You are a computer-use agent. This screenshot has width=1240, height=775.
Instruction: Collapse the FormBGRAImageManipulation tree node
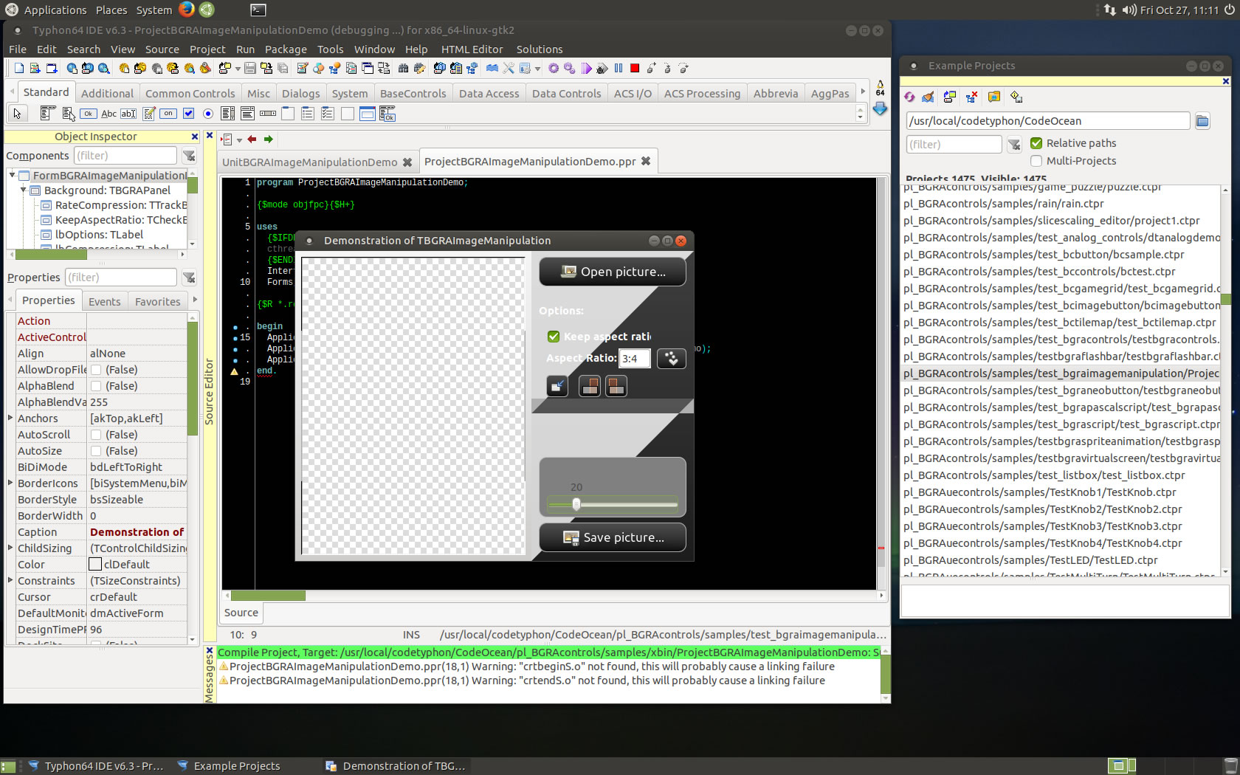(12, 175)
